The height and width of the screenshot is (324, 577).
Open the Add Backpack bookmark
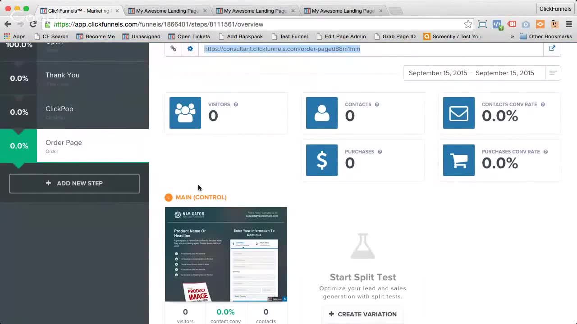click(x=241, y=36)
